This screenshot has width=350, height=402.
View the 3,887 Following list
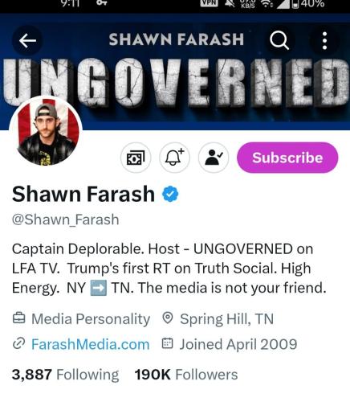(65, 375)
